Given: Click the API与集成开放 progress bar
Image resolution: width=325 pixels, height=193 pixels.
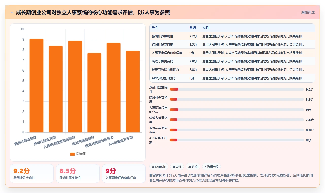Looking at the screenshot, I should pos(237,140).
